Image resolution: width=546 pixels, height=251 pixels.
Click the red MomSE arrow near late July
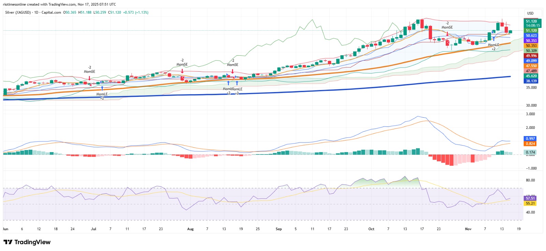(182, 71)
